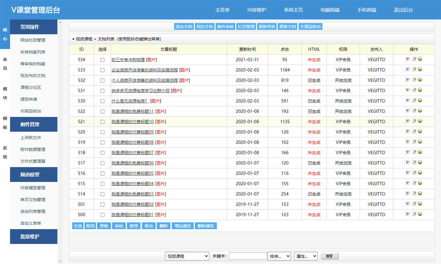The height and width of the screenshot is (264, 441).
Task: Switch to the 会员 sidebar tab
Action: click(x=5, y=63)
